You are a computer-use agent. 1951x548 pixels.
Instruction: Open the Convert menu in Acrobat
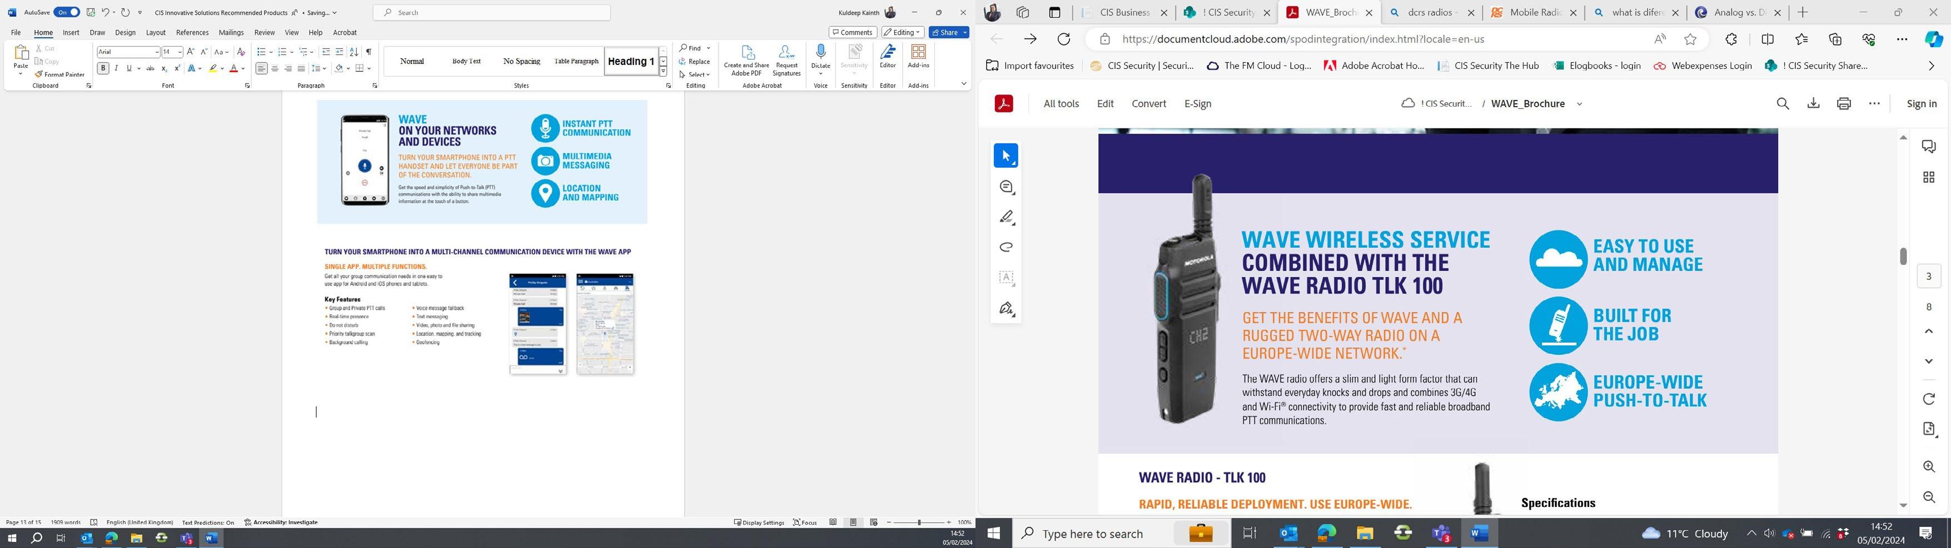1149,104
